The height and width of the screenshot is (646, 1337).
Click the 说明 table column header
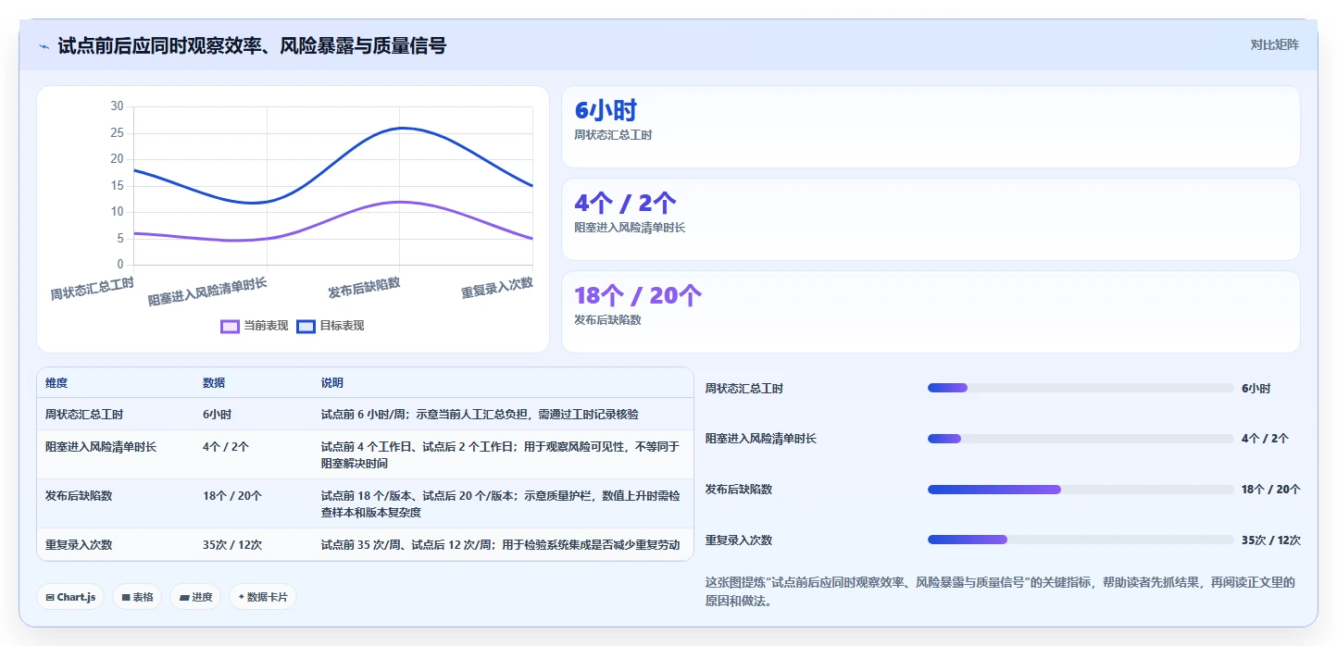332,383
